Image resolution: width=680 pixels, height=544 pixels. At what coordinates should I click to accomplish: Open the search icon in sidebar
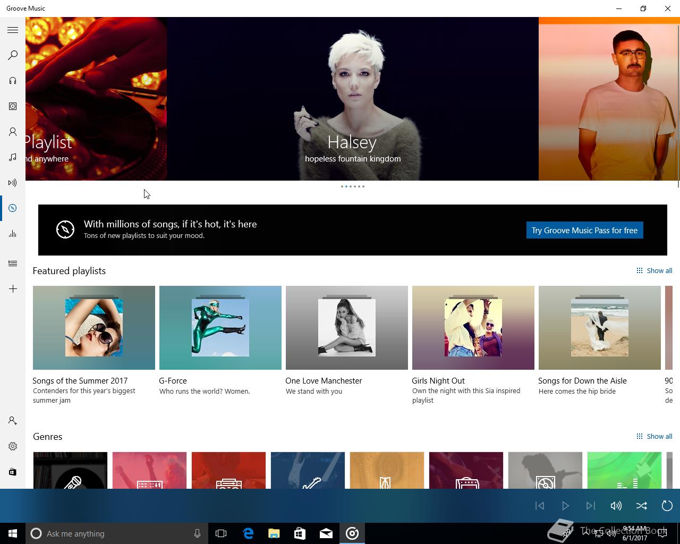pyautogui.click(x=13, y=55)
